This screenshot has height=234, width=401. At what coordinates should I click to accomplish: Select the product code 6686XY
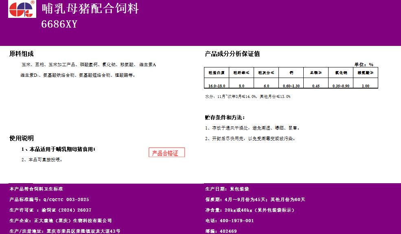tap(59, 24)
